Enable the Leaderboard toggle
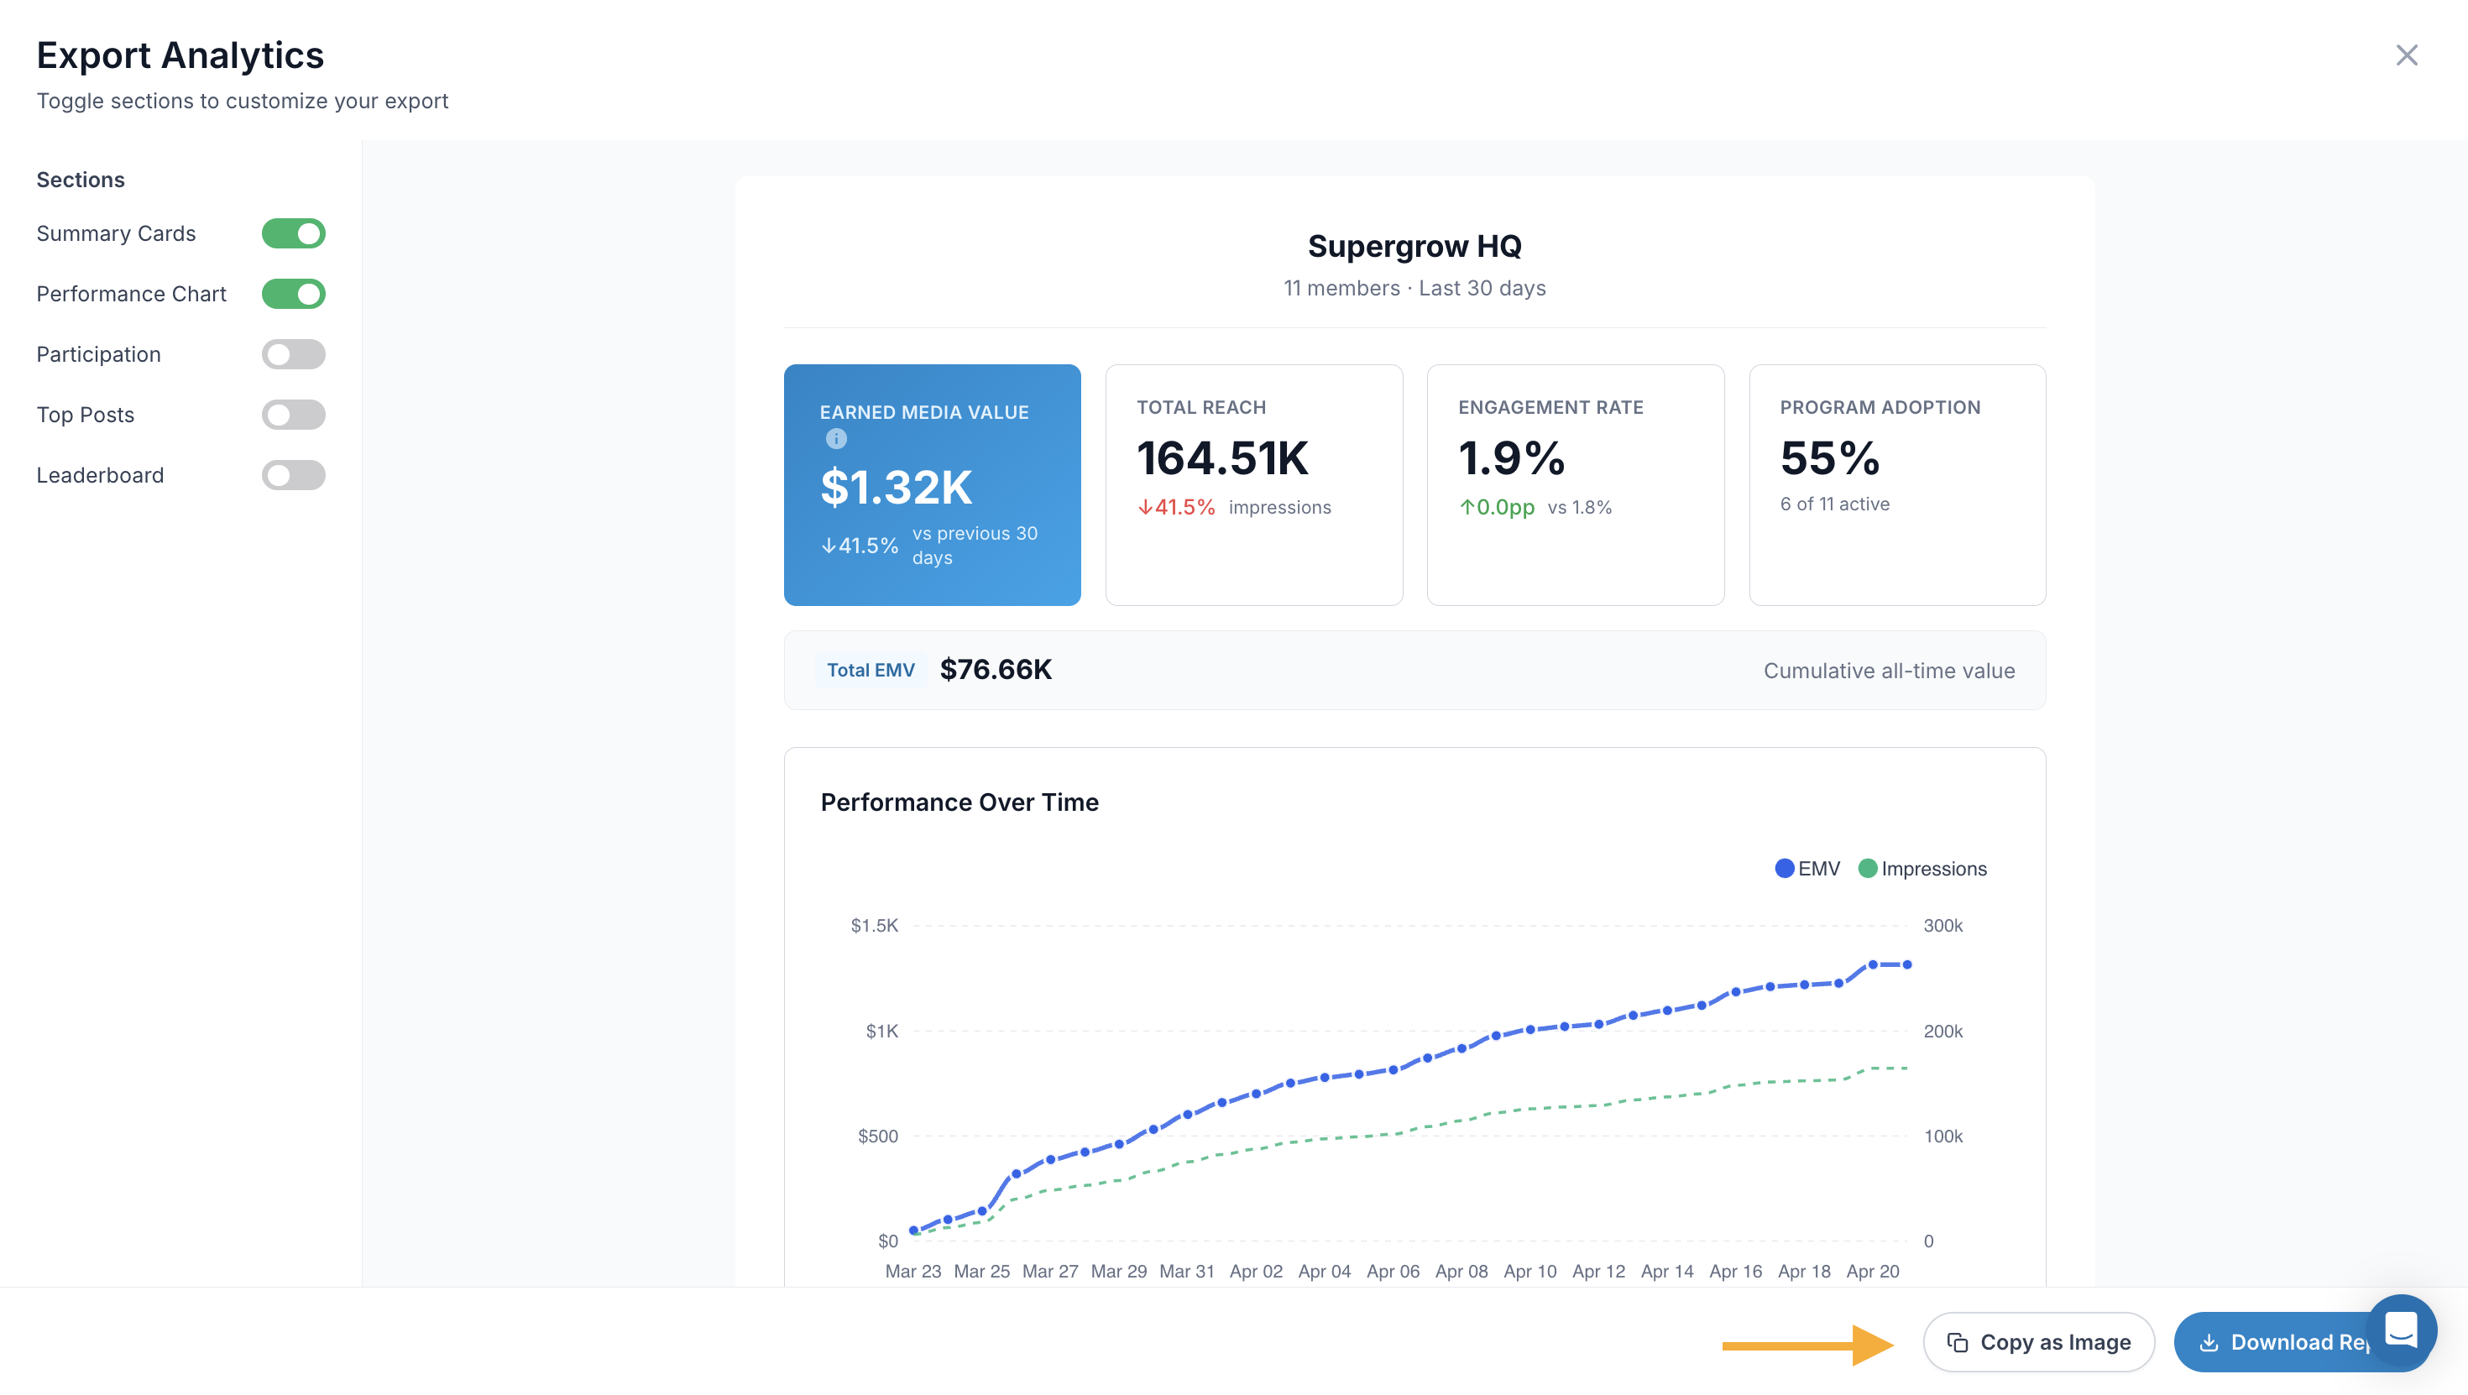This screenshot has height=1395, width=2468. 293,475
